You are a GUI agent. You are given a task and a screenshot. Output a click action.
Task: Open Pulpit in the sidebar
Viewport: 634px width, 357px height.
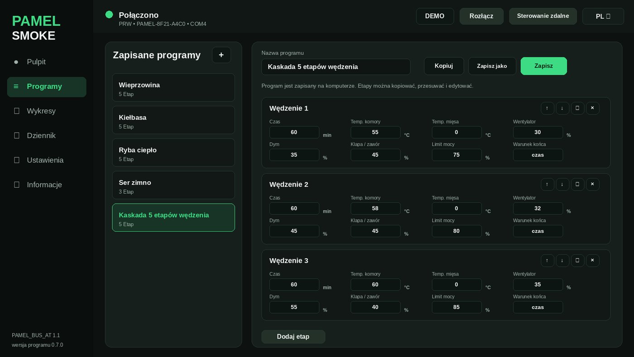point(47,62)
